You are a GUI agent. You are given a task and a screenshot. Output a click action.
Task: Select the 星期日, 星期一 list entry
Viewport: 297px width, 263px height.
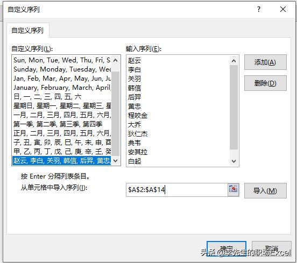(x=62, y=105)
